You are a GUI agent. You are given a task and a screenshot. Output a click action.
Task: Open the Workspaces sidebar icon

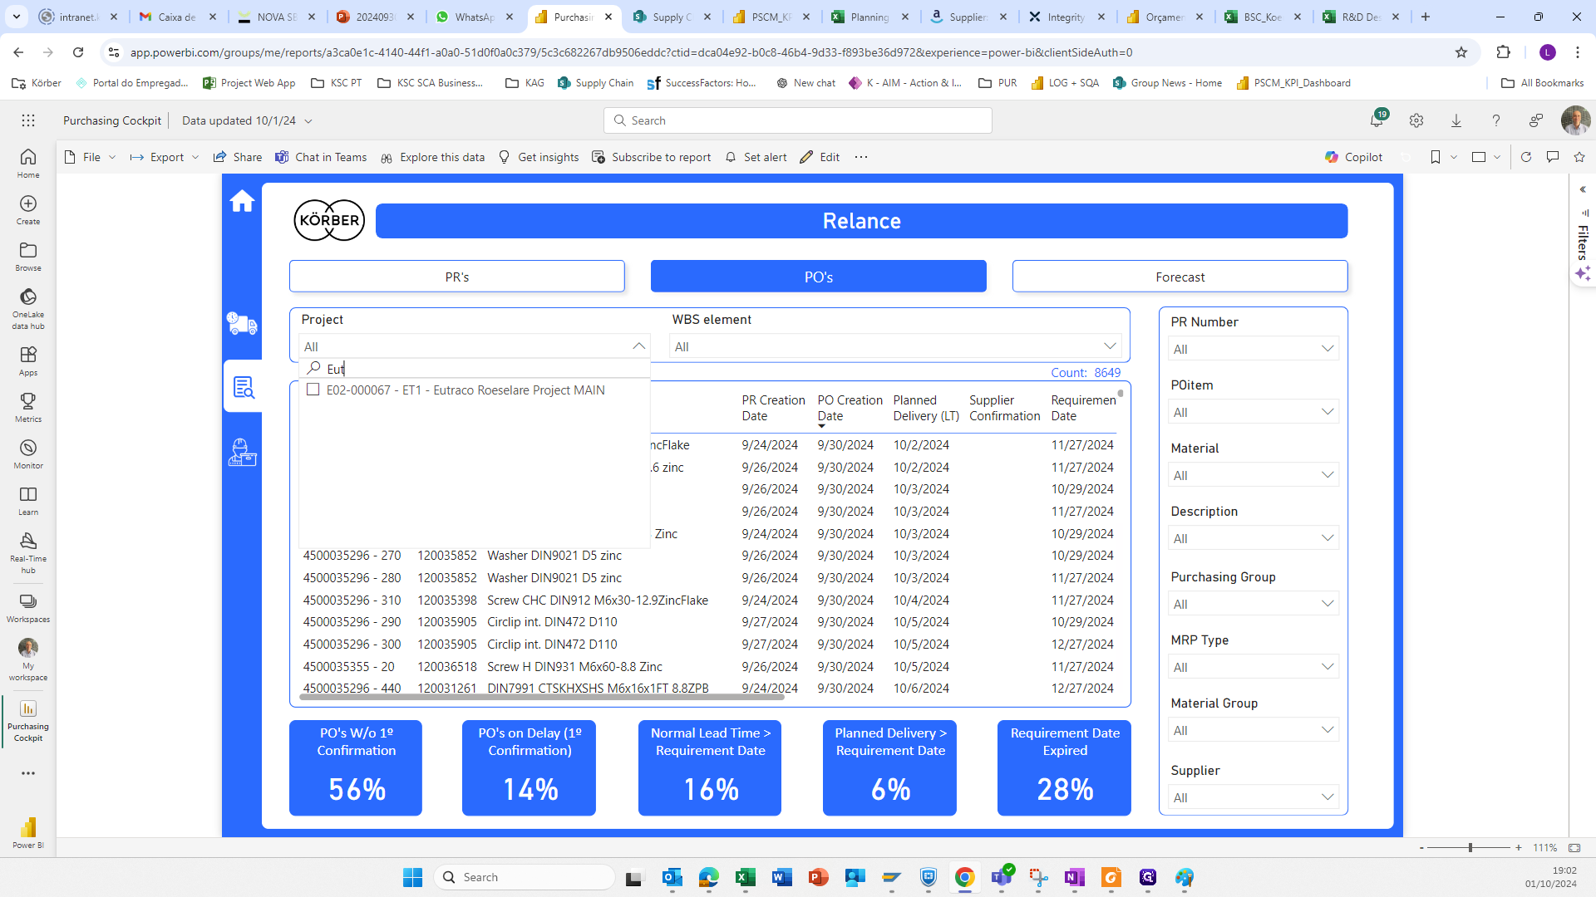pyautogui.click(x=28, y=607)
